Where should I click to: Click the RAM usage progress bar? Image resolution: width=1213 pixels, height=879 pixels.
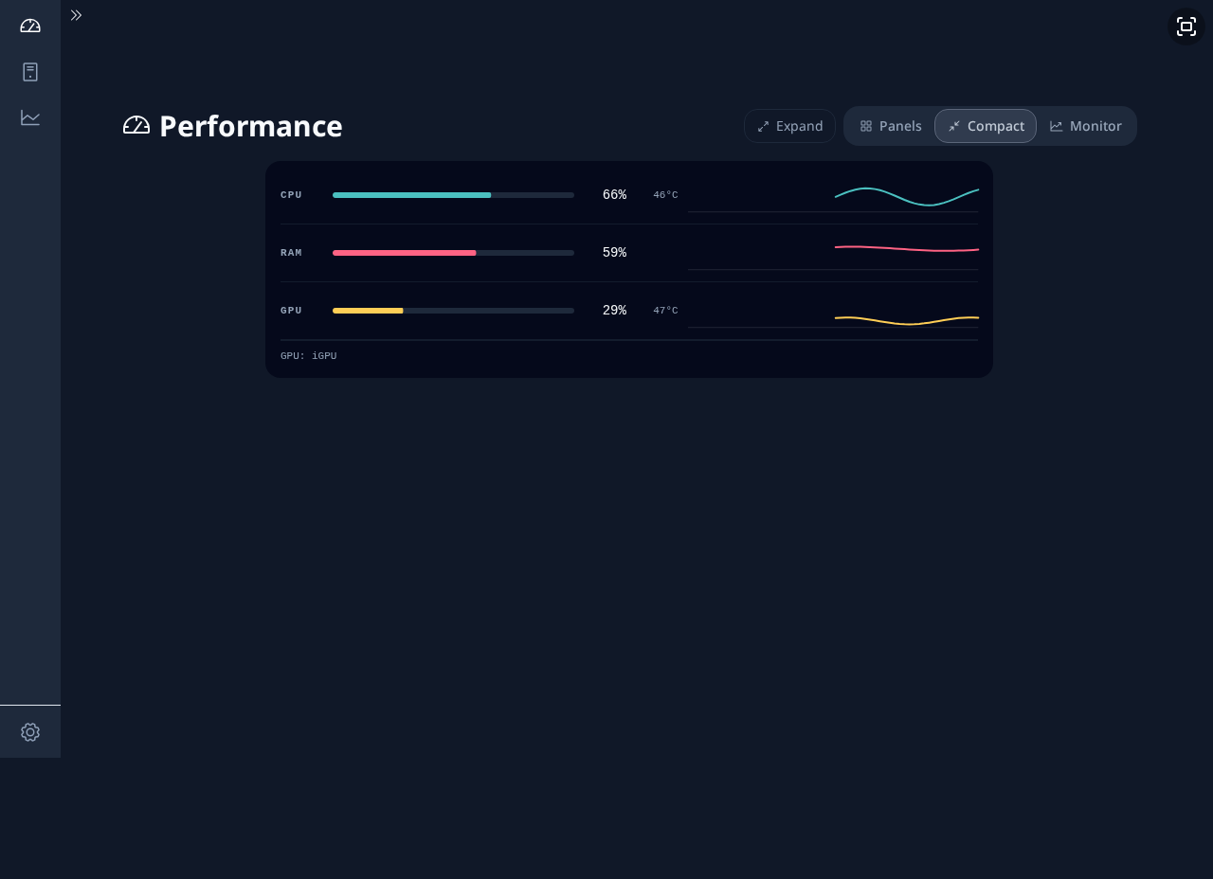[453, 253]
